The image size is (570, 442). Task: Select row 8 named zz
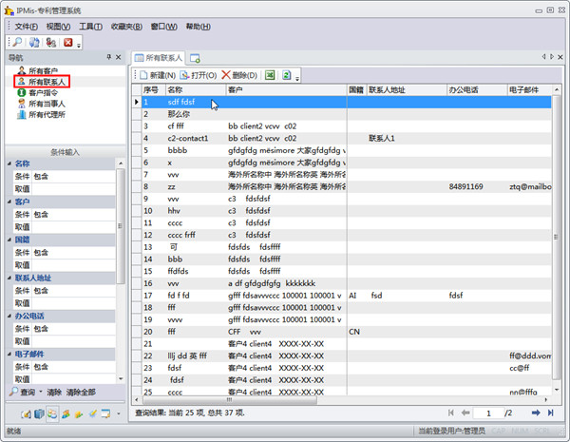(342, 186)
